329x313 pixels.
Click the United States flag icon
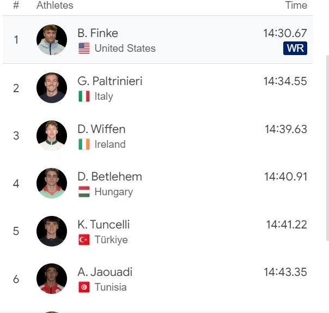point(84,49)
